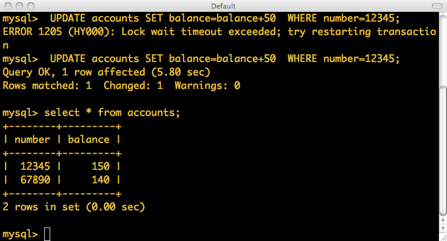Click the number column header

32,139
